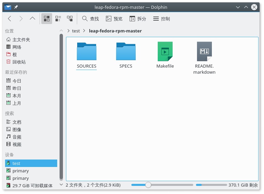
Task: Close the Dolphin window
Action: point(254,7)
